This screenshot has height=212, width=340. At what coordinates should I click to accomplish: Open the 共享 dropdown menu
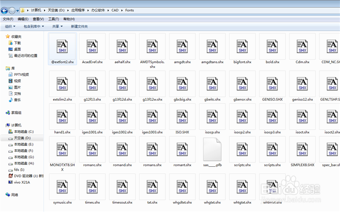(x=57, y=26)
